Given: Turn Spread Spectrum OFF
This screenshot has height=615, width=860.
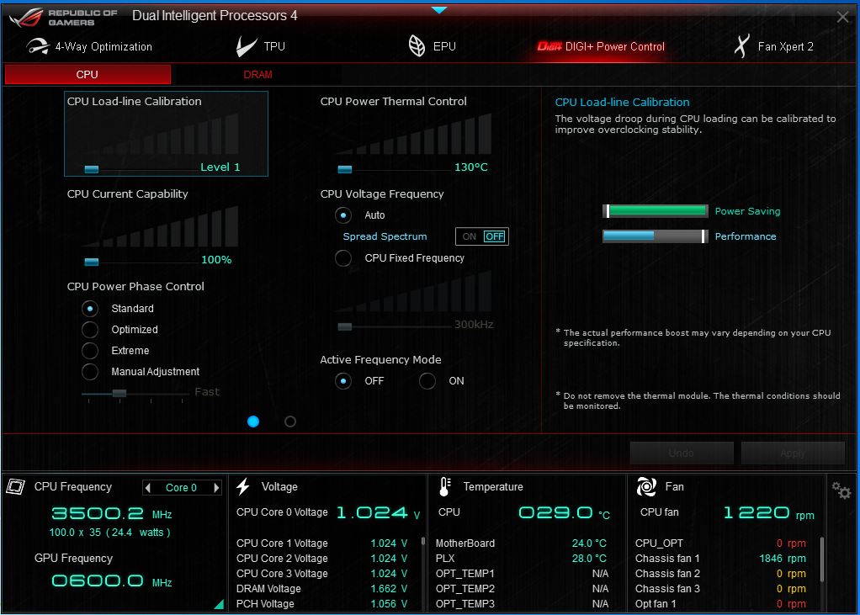Looking at the screenshot, I should (x=494, y=236).
